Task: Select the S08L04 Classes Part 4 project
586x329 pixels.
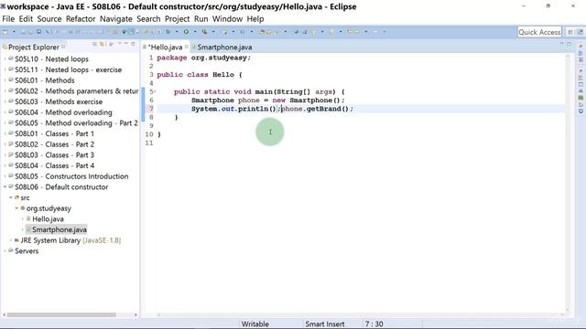Action: [55, 165]
